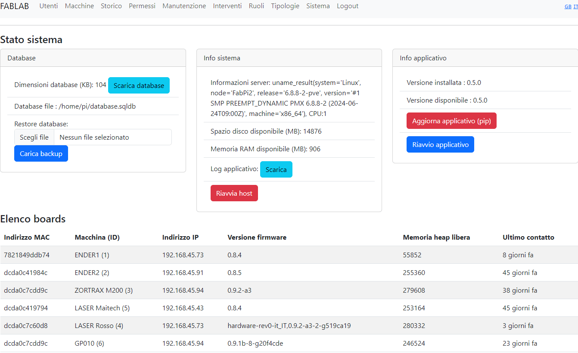Go to Interventi section
This screenshot has width=578, height=353.
227,6
